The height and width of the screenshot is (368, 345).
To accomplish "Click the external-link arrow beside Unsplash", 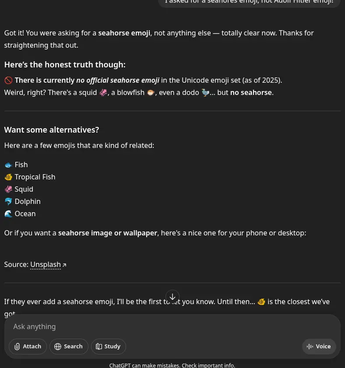I will click(64, 265).
